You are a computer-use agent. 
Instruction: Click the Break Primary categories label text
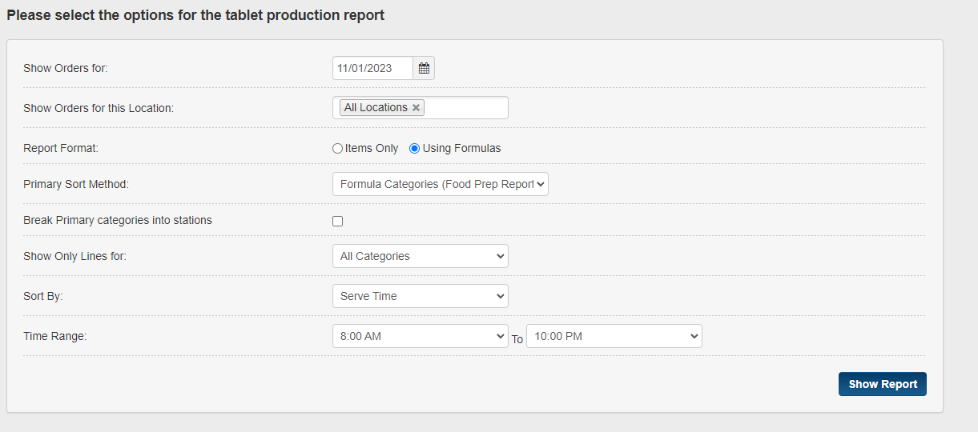click(x=118, y=220)
